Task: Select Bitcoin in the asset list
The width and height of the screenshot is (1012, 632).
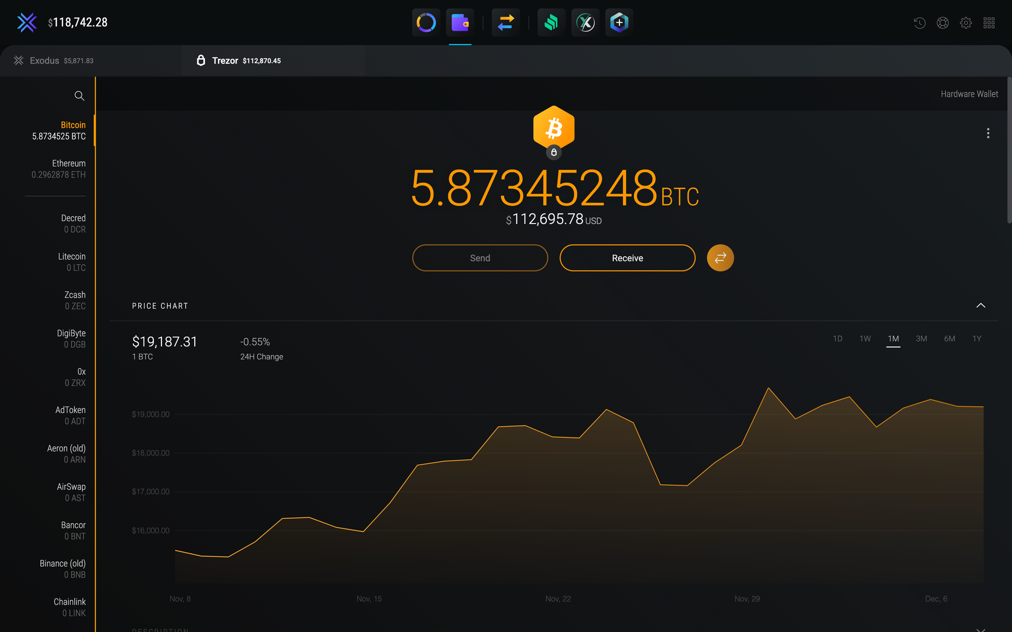Action: [59, 130]
